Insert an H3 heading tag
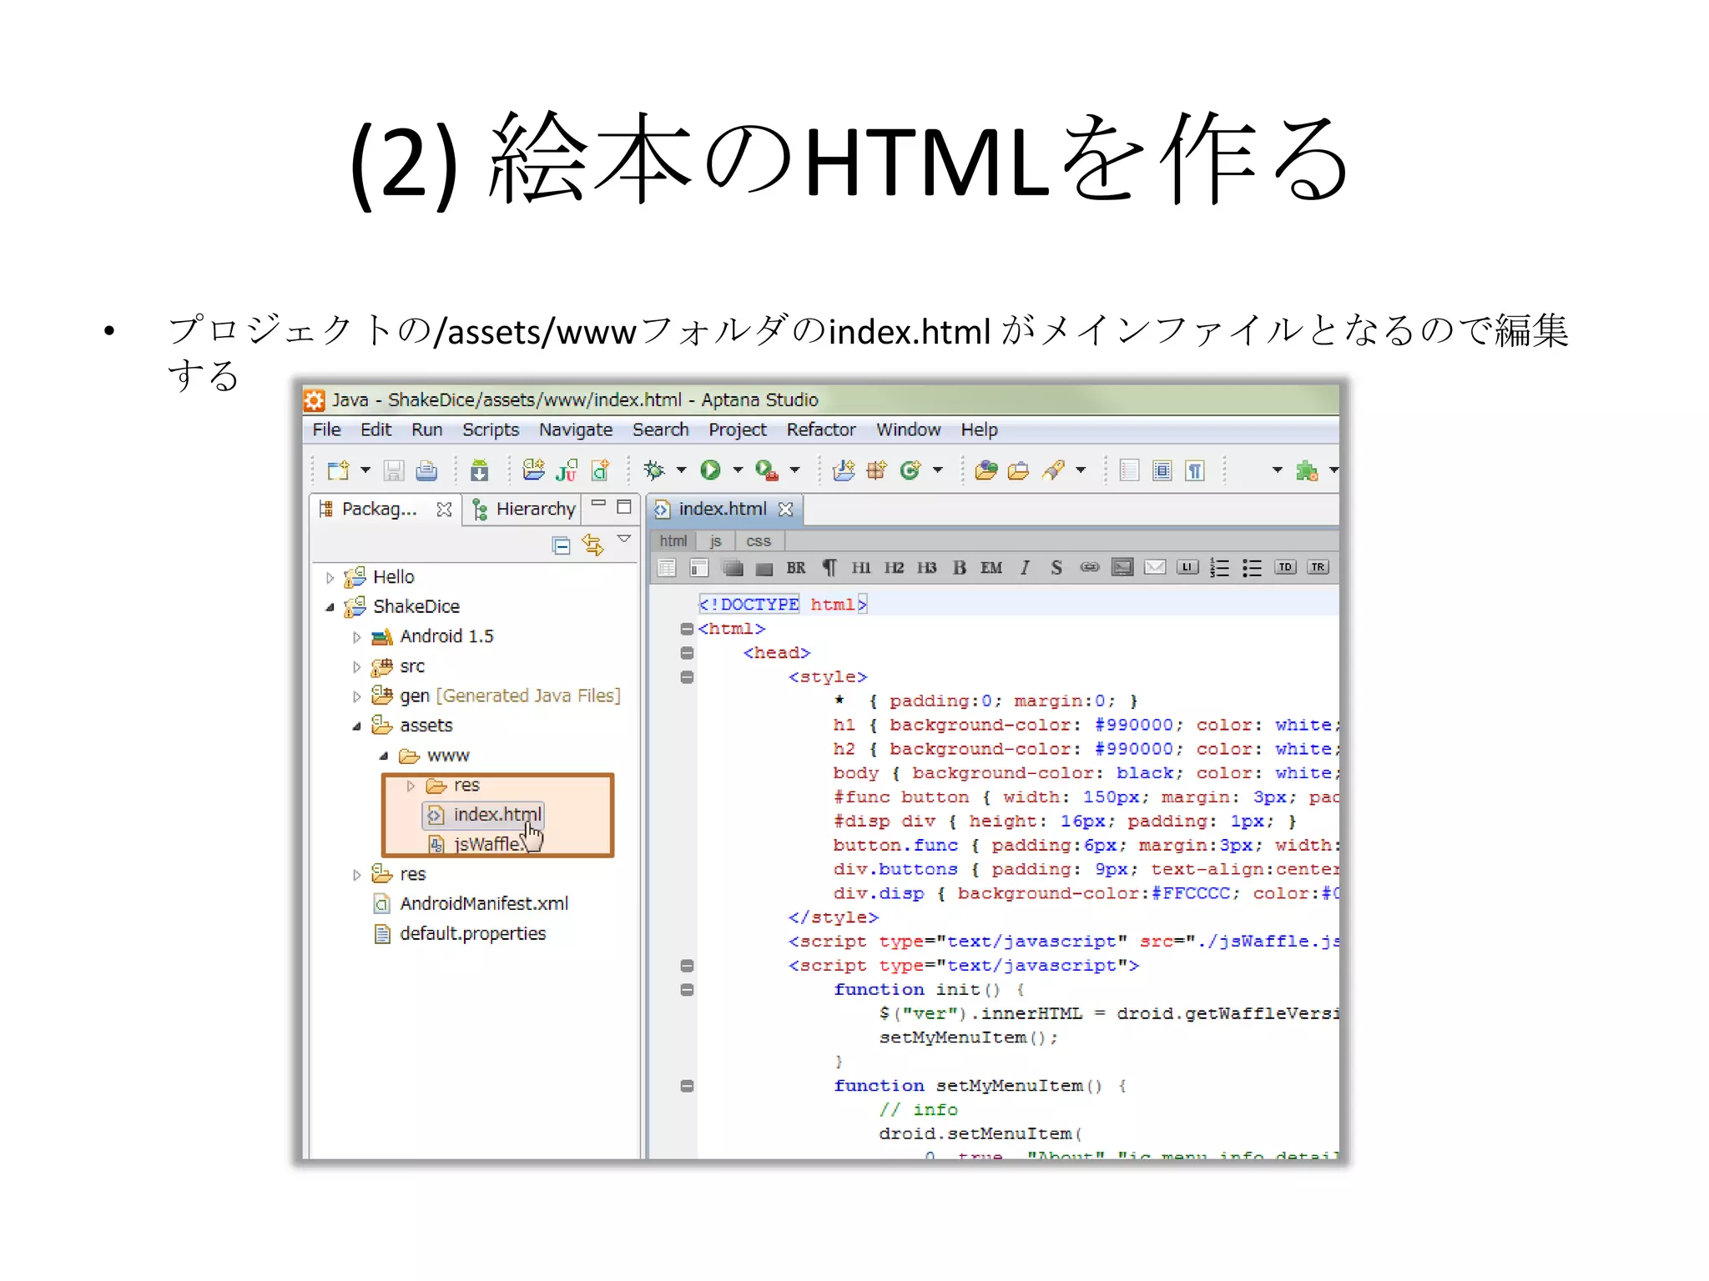 coord(926,568)
